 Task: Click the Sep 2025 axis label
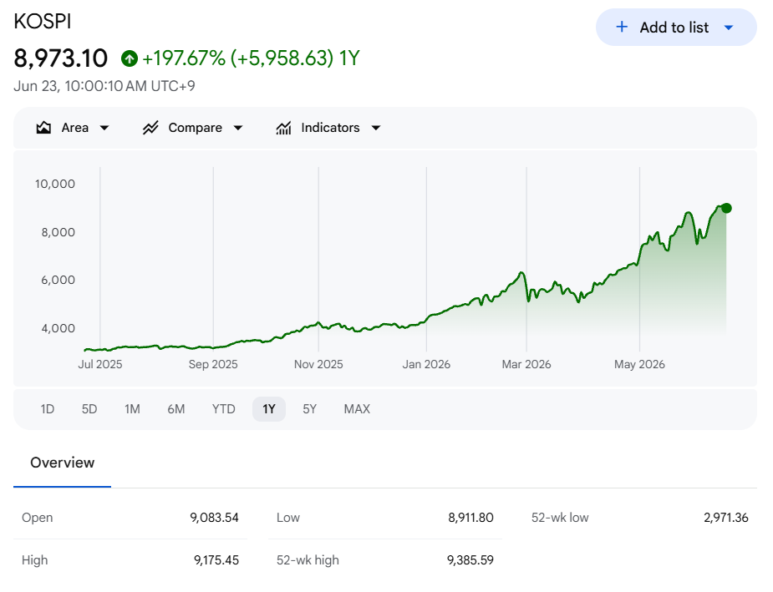[x=213, y=364]
